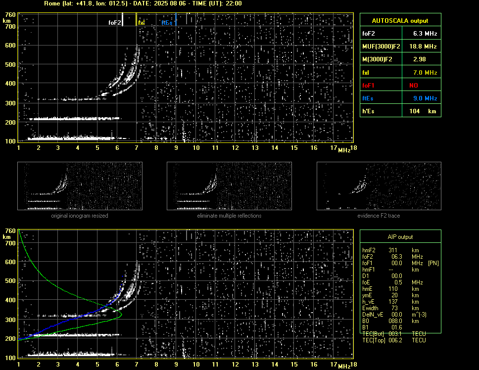
Task: Select the red NO value cell
Action: tap(422, 85)
